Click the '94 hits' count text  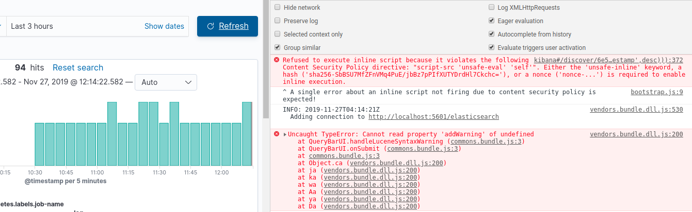click(x=29, y=67)
